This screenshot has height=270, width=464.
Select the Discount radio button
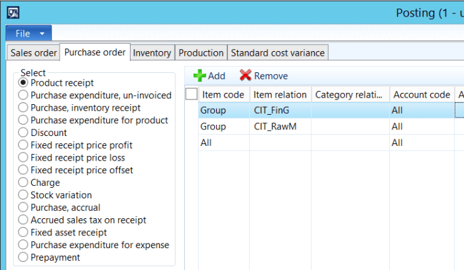[x=23, y=132]
